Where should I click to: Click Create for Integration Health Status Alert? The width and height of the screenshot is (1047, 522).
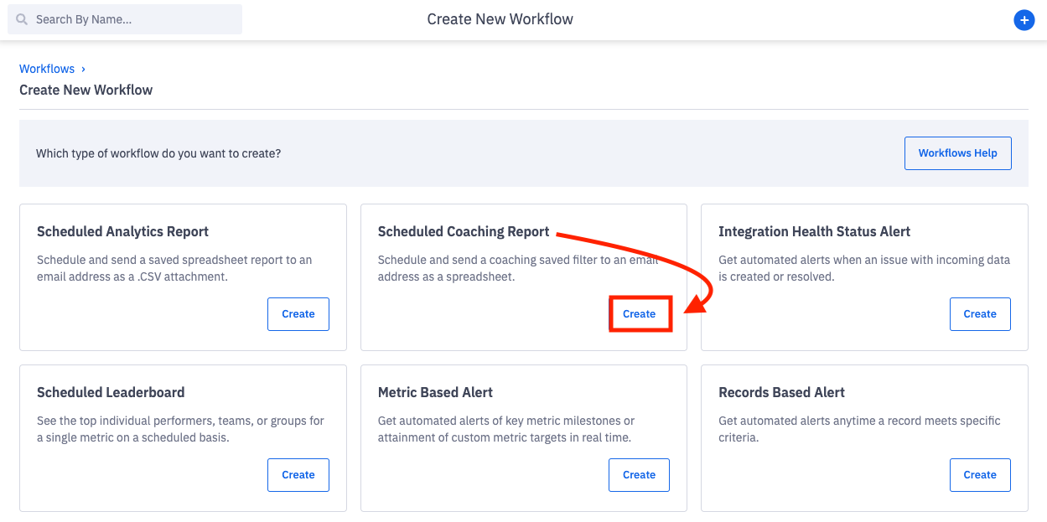979,313
